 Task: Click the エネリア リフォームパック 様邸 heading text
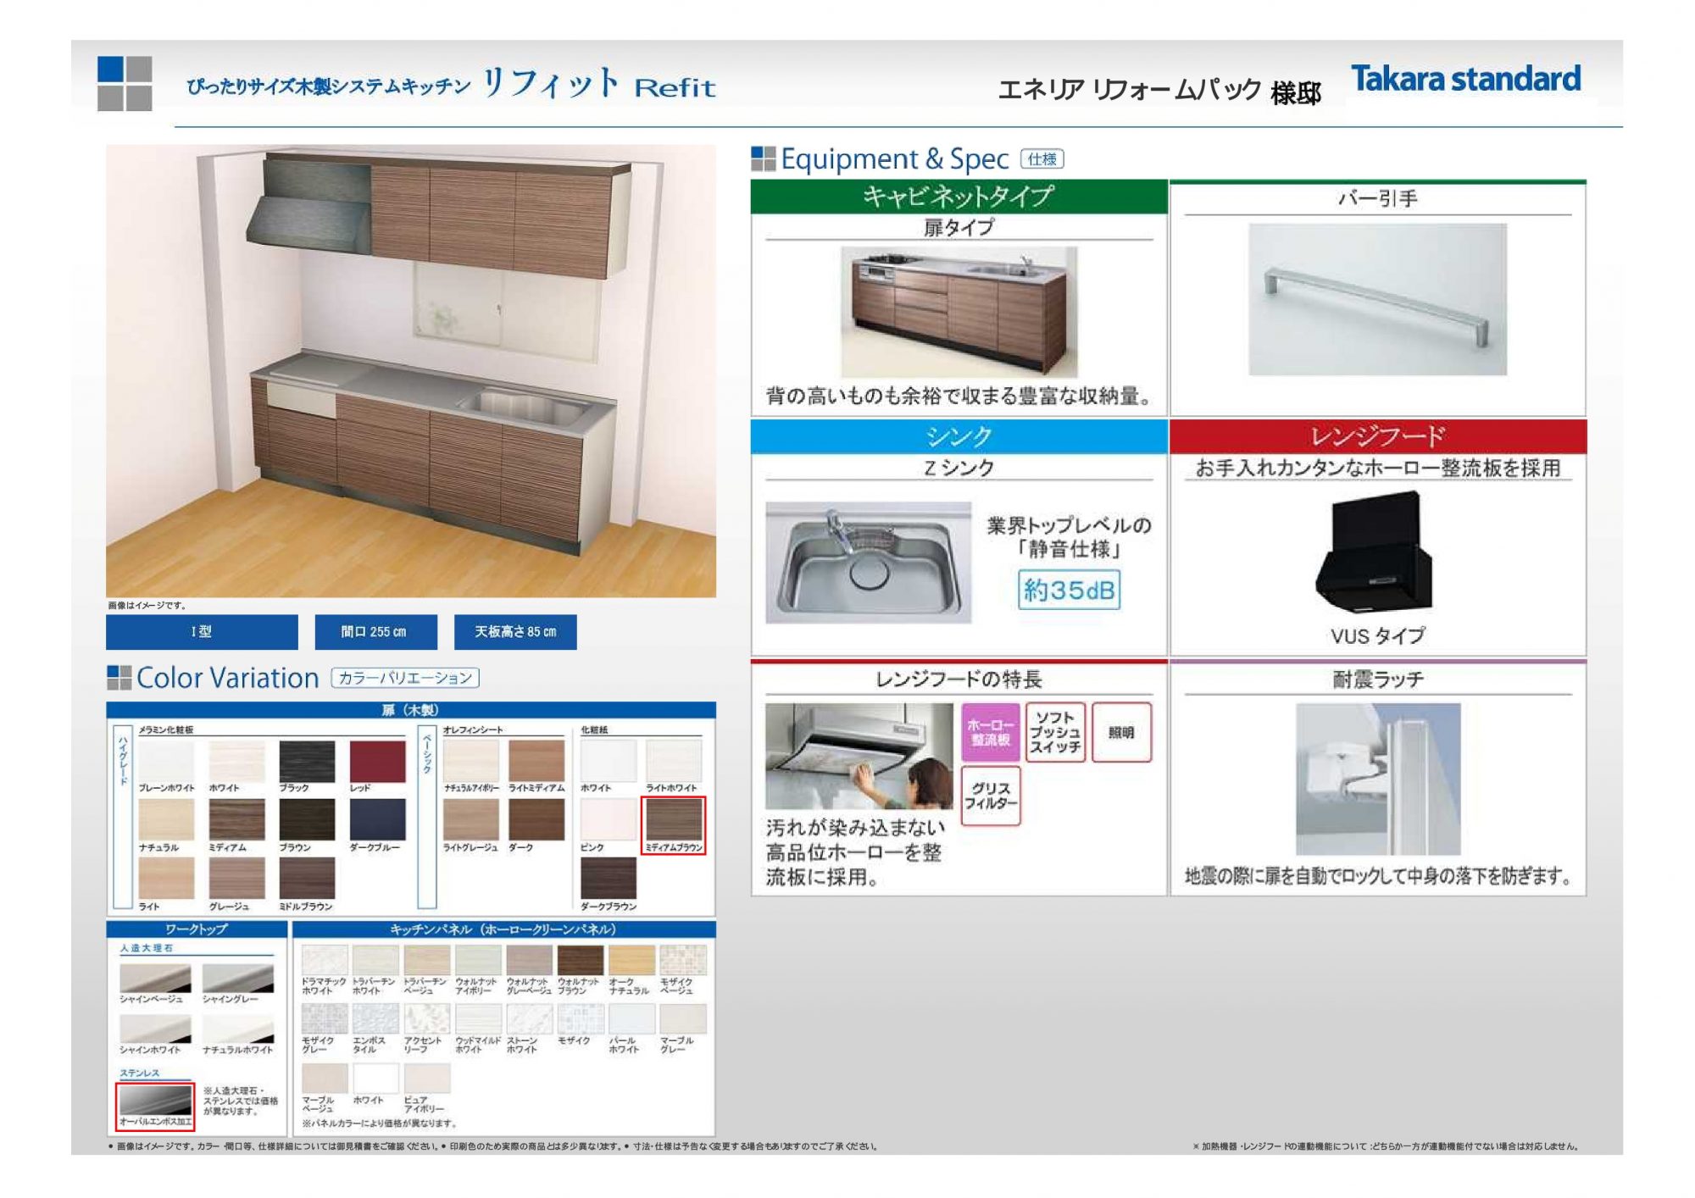click(x=1159, y=90)
